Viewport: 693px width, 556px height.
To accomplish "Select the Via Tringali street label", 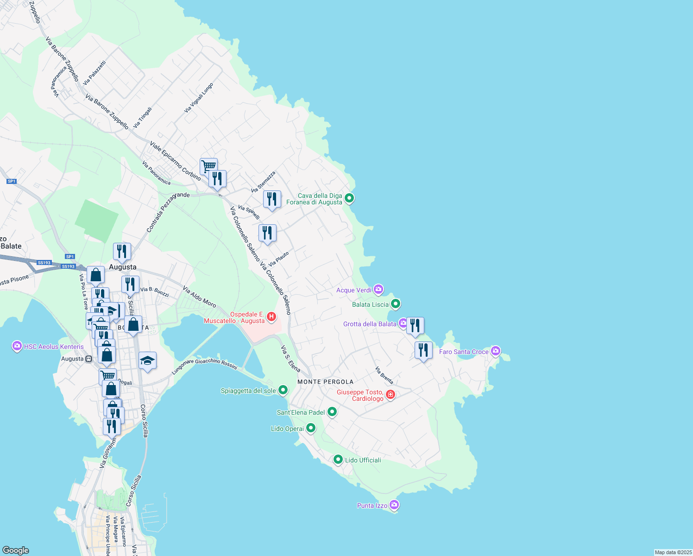I will [x=143, y=118].
